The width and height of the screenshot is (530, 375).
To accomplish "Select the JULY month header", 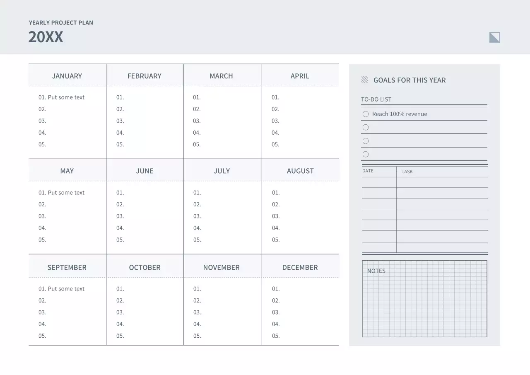I will (x=222, y=171).
